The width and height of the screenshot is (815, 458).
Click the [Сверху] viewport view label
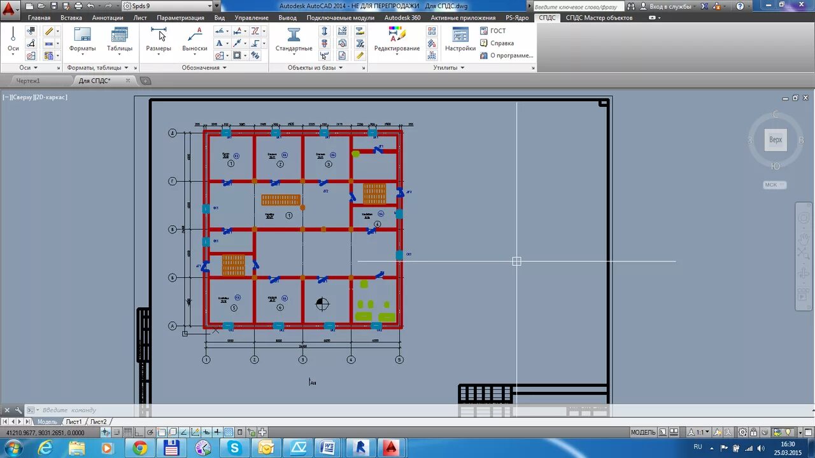22,97
